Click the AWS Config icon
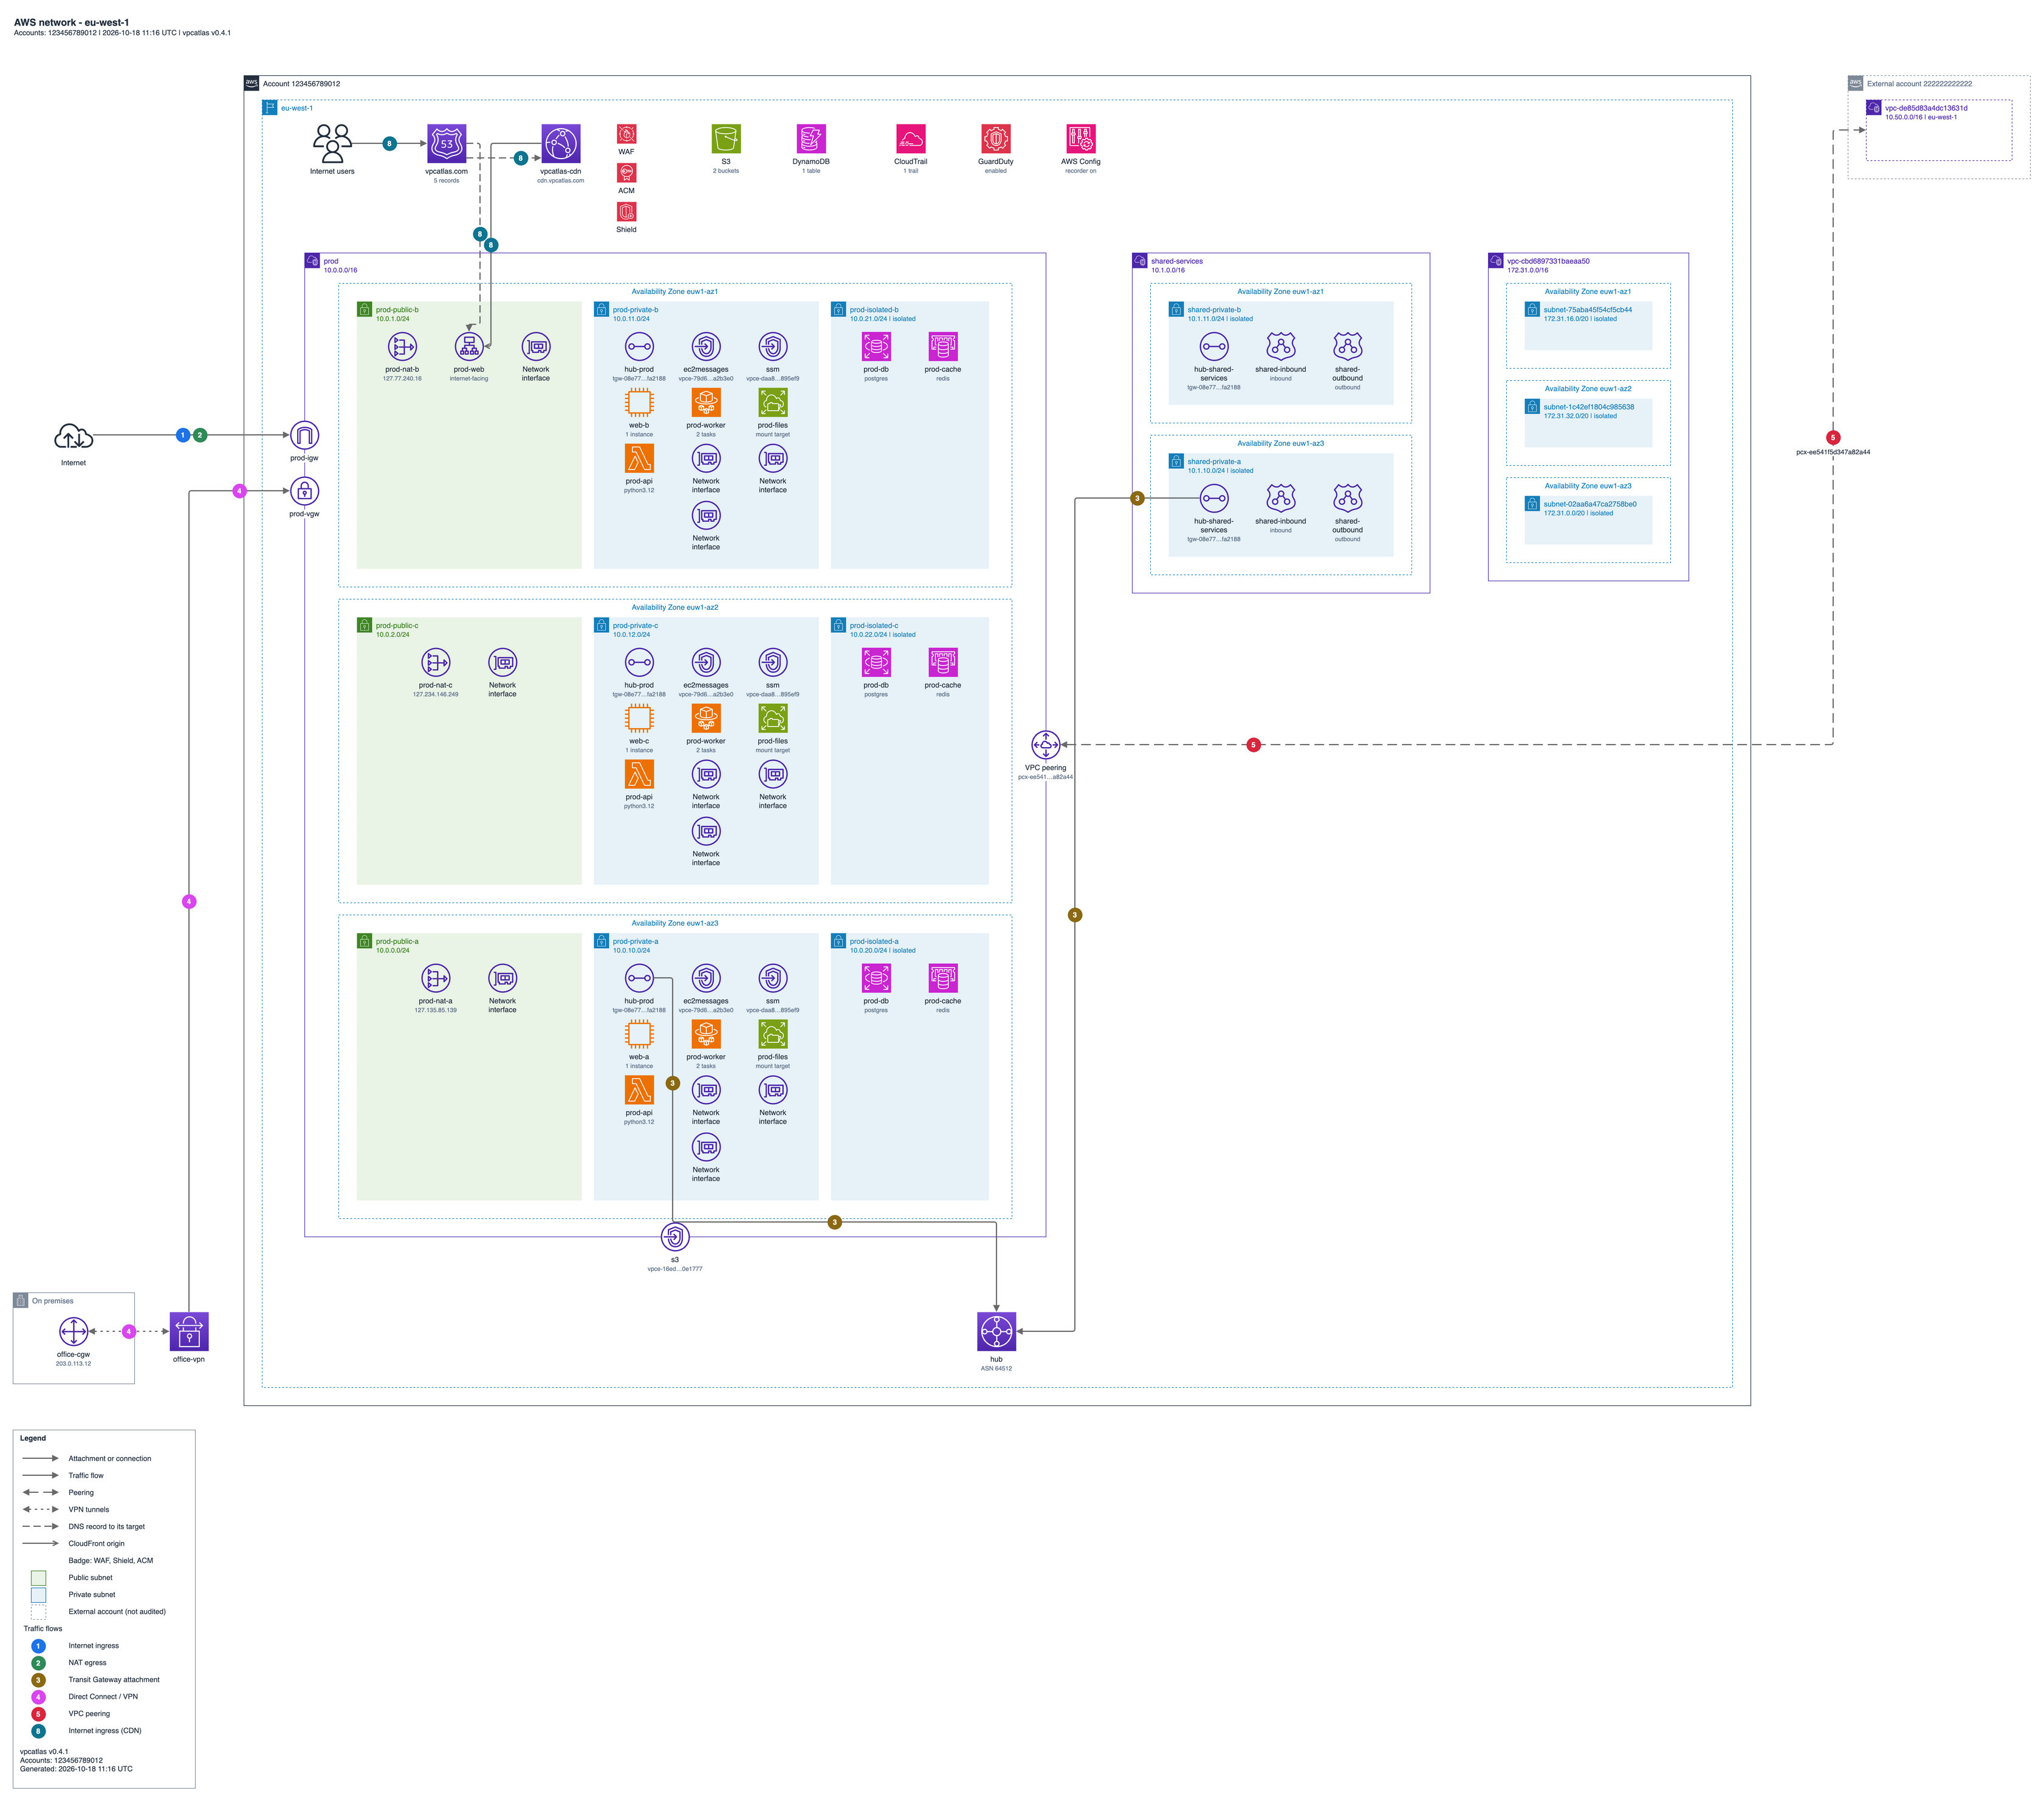The width and height of the screenshot is (2044, 1802). [1080, 139]
